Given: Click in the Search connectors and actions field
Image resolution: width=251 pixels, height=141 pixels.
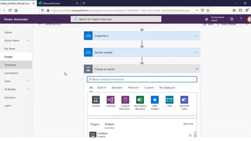Looking at the screenshot, I should [142, 79].
